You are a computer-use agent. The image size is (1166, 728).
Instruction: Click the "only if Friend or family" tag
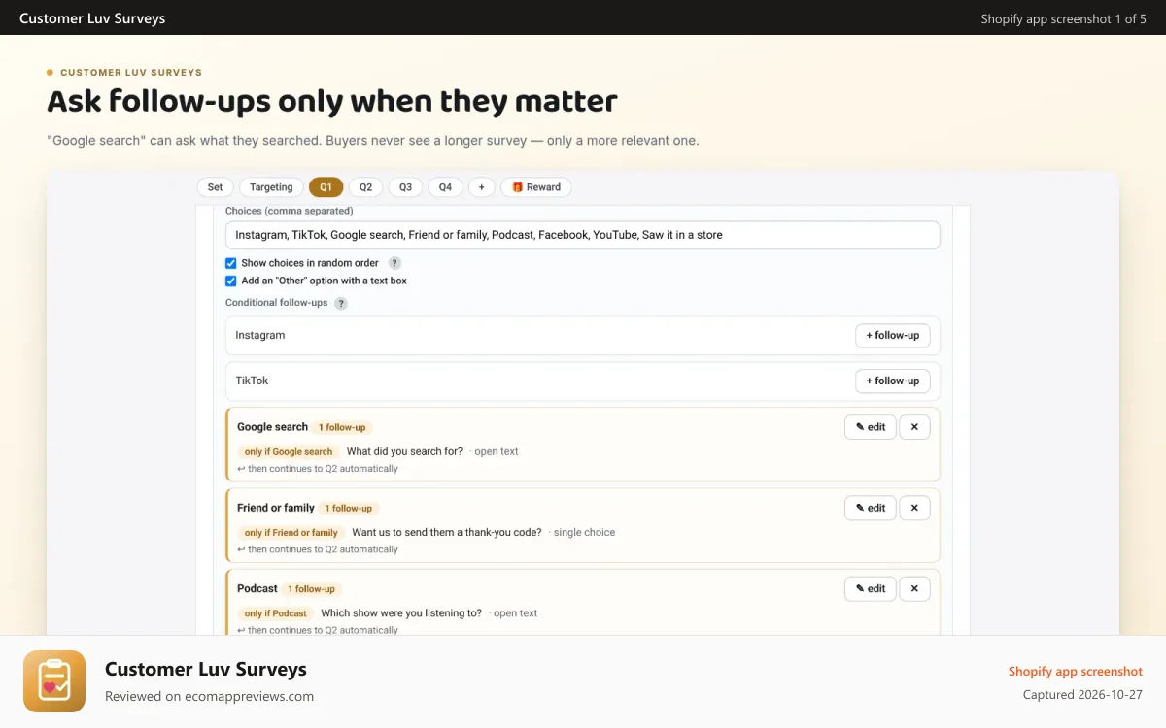pos(291,532)
